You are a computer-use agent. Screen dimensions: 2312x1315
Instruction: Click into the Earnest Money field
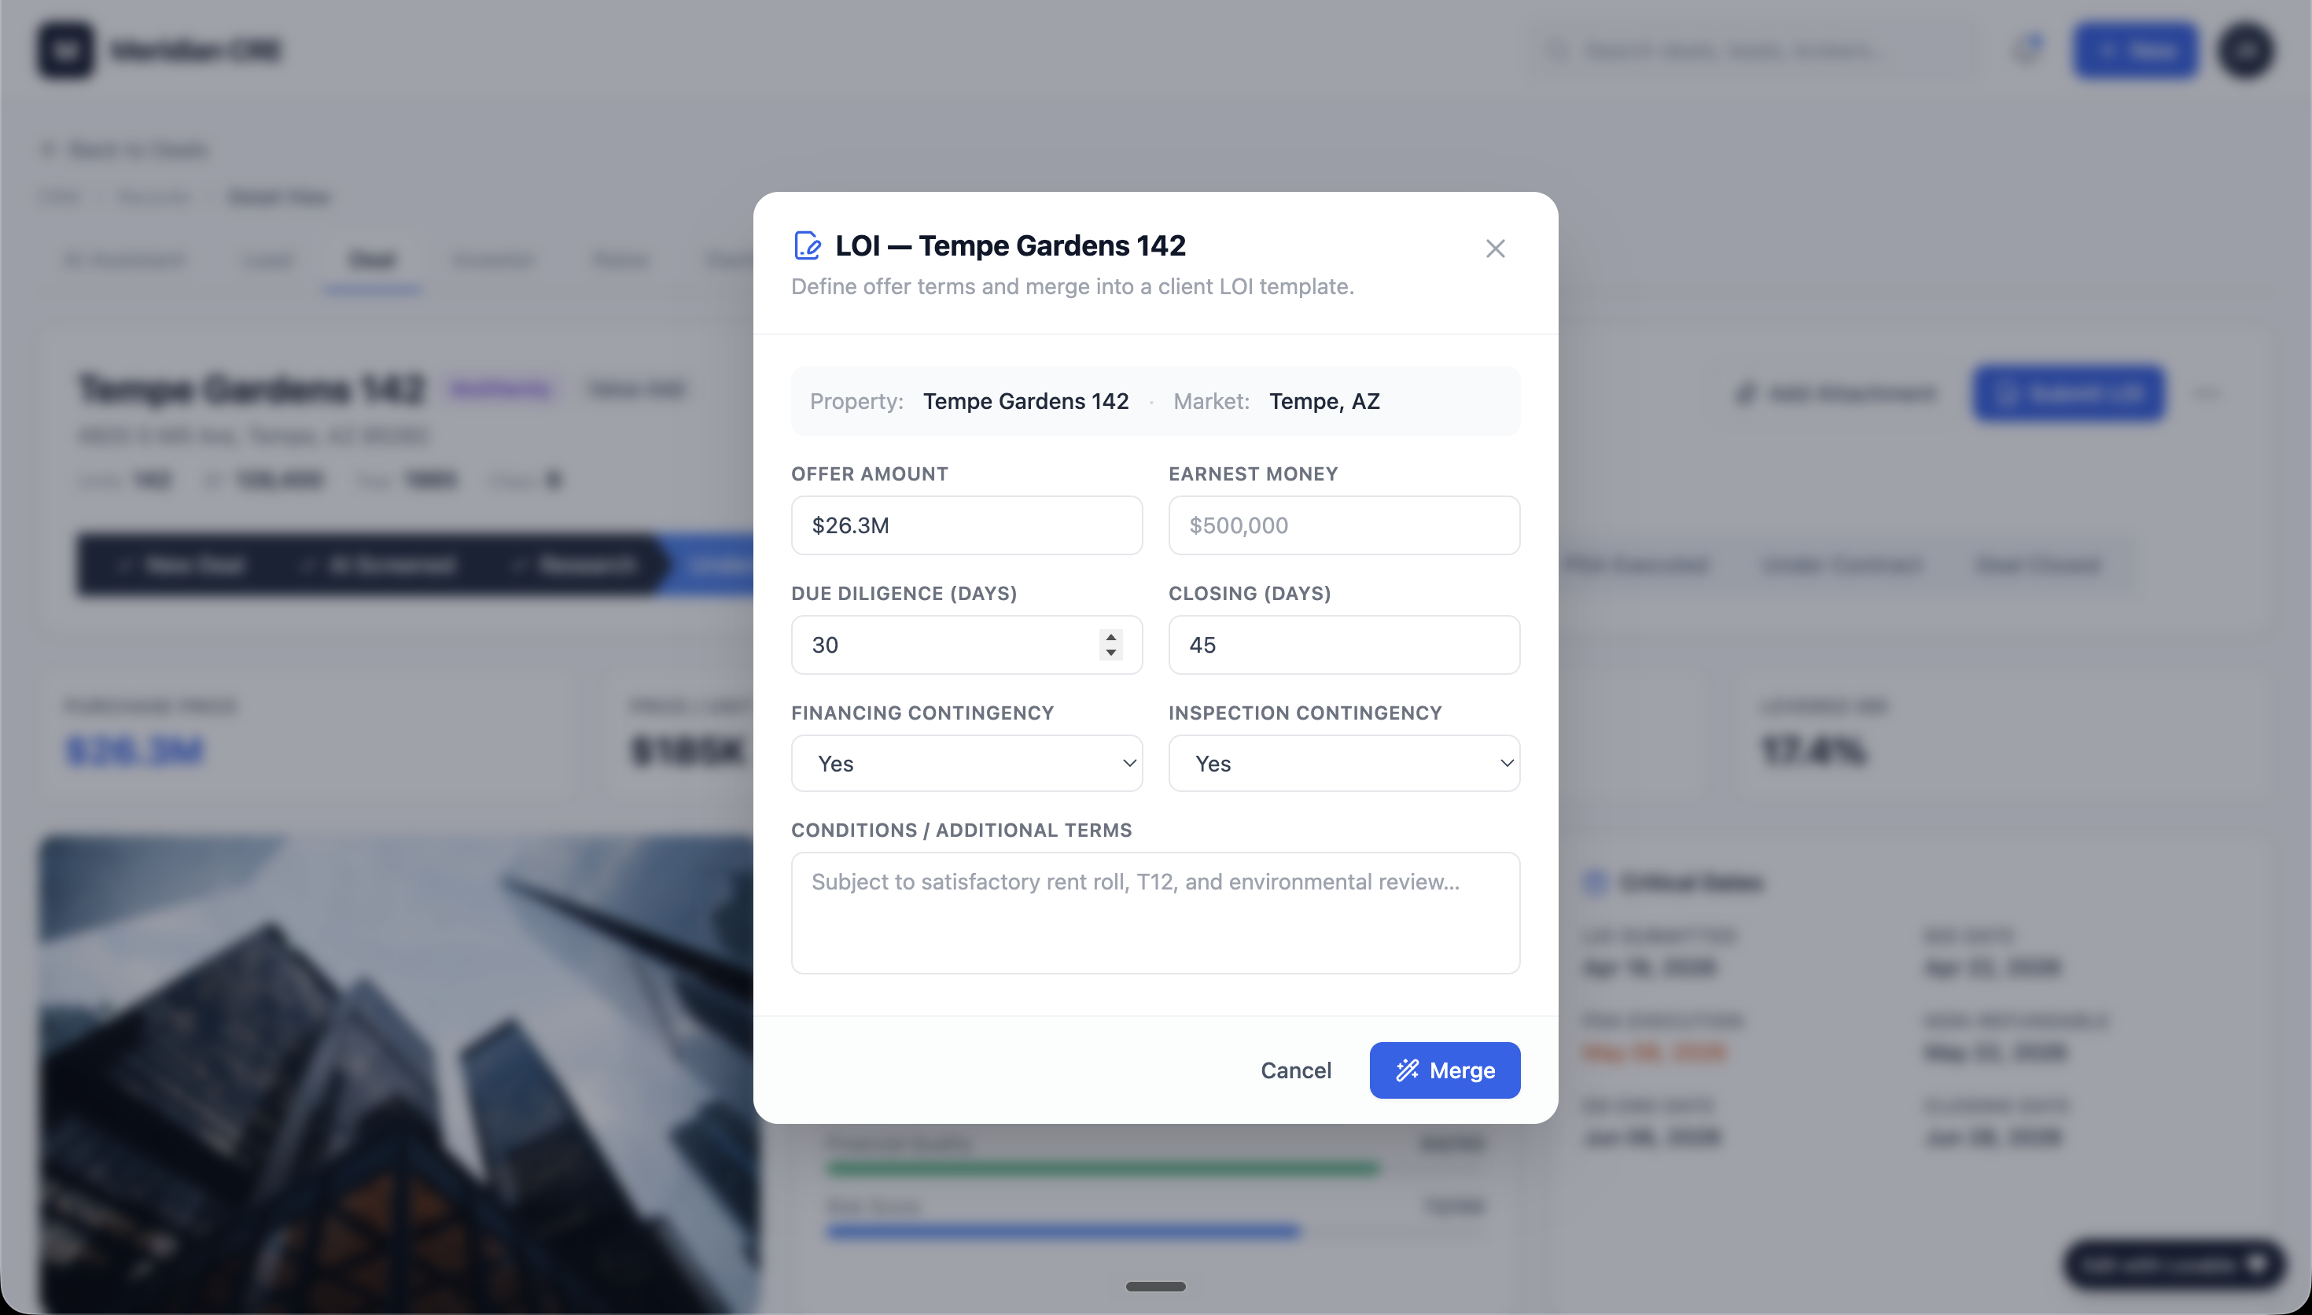pyautogui.click(x=1344, y=525)
